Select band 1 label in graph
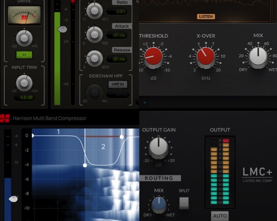This screenshot has height=221, width=277. point(59,132)
